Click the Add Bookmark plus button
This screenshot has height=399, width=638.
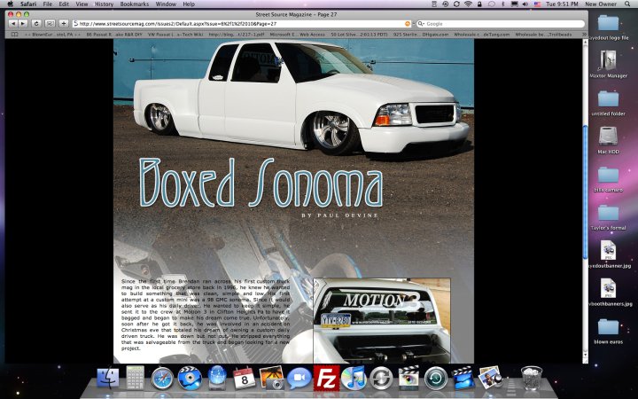[x=64, y=23]
